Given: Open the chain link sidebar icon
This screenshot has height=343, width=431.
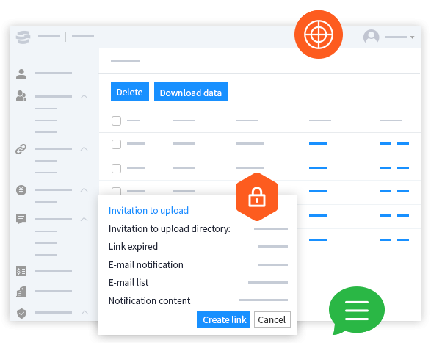Looking at the screenshot, I should tap(21, 149).
